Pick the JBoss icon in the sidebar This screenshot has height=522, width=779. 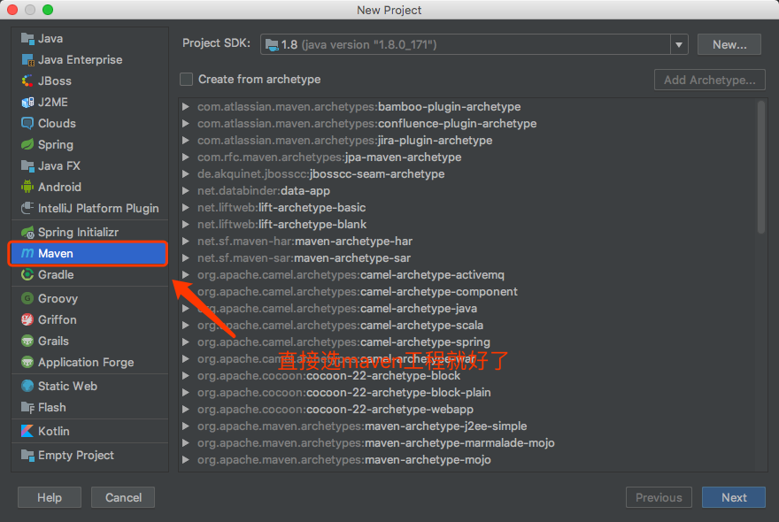pos(27,81)
